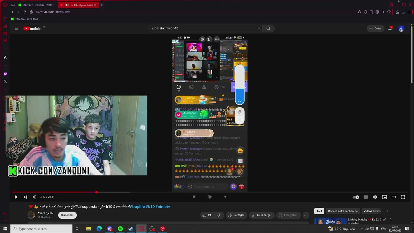The width and height of the screenshot is (414, 233).
Task: Open a new browser tab
Action: [102, 5]
